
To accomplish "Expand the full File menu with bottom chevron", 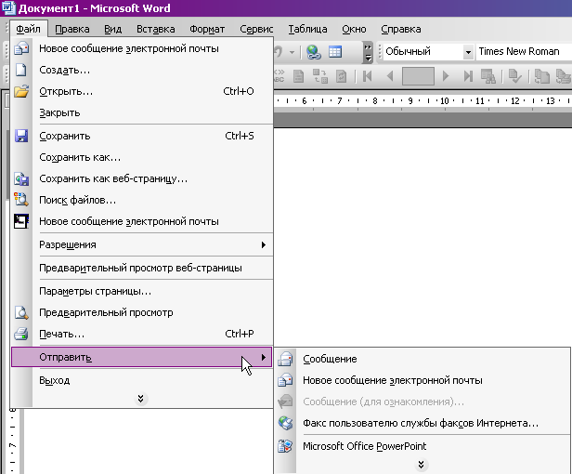I will [141, 399].
